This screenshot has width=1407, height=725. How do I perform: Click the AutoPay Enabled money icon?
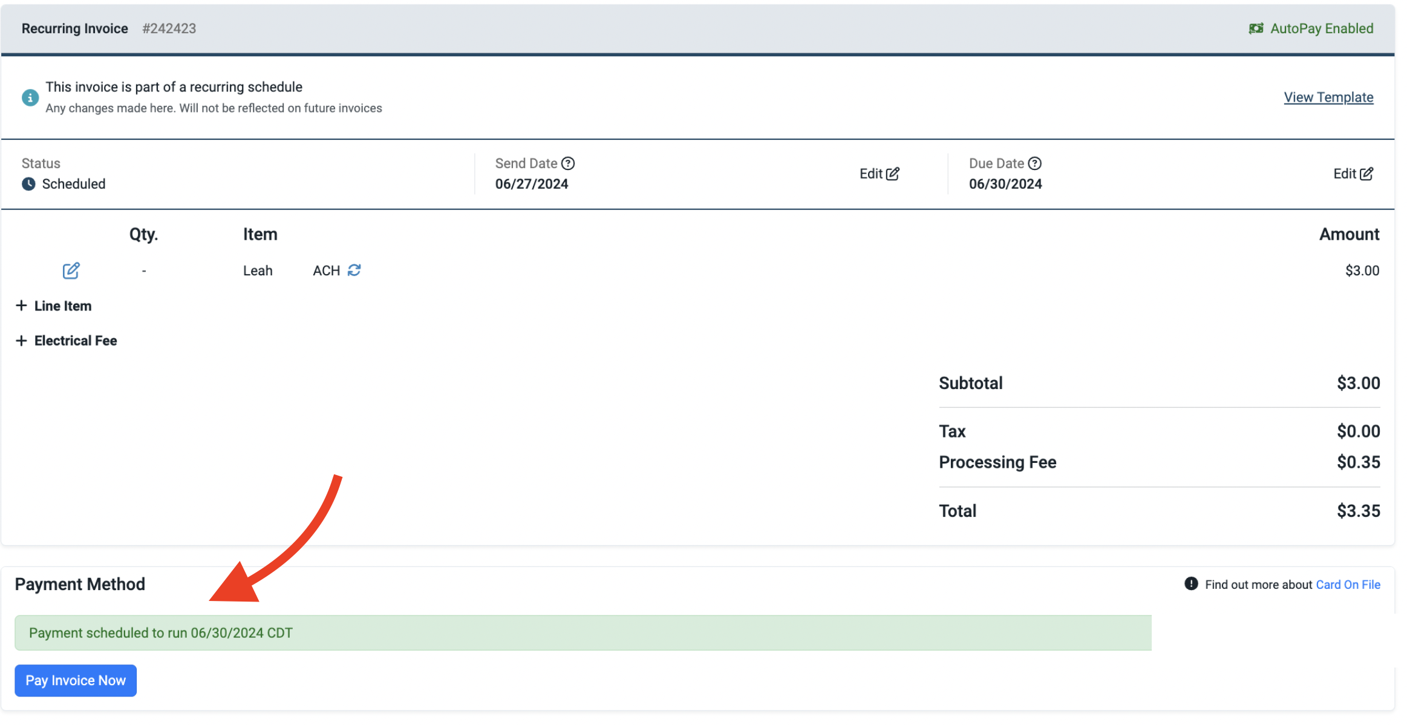click(1256, 28)
